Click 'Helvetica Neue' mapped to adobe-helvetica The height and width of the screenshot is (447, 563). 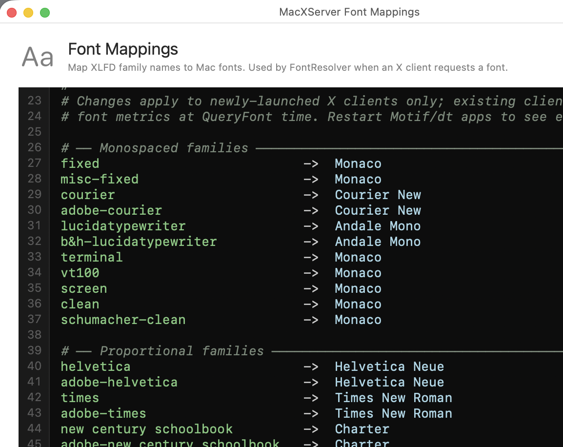[x=390, y=382]
